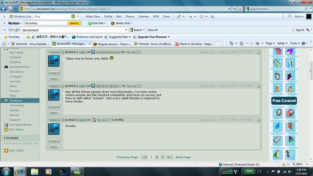
Task: Open Windows Media Player from taskbar
Action: click(48, 171)
